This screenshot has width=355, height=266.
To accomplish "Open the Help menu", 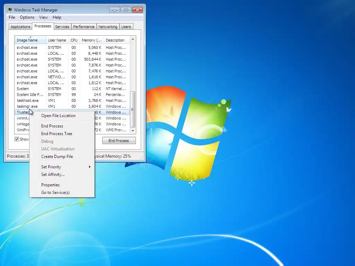I will pyautogui.click(x=57, y=17).
